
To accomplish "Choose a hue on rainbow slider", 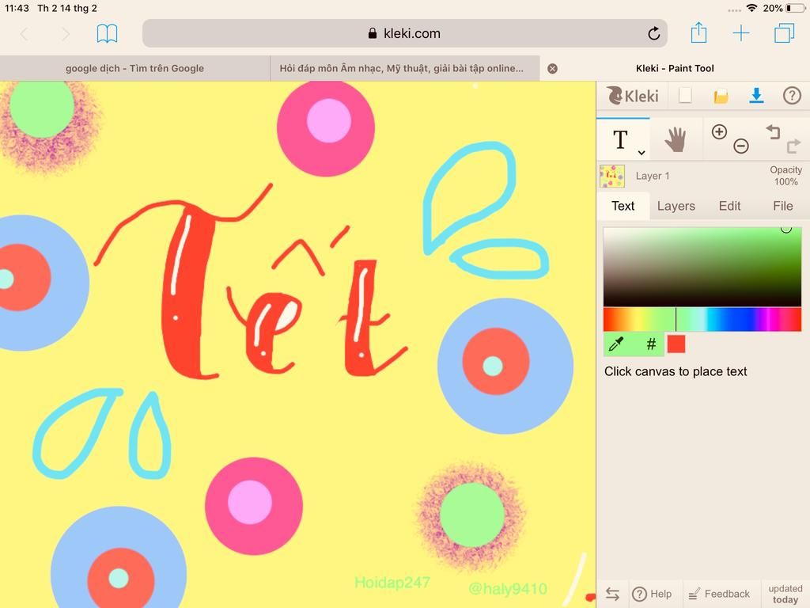I will (702, 319).
